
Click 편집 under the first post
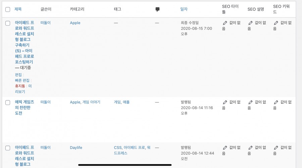point(18,75)
